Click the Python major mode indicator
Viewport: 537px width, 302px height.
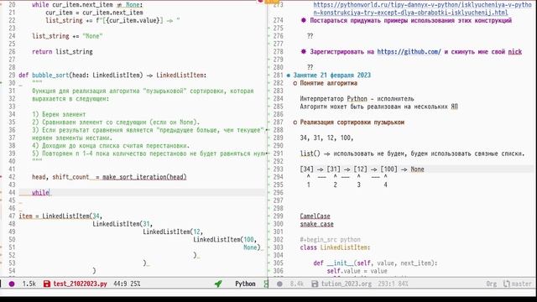pos(245,284)
